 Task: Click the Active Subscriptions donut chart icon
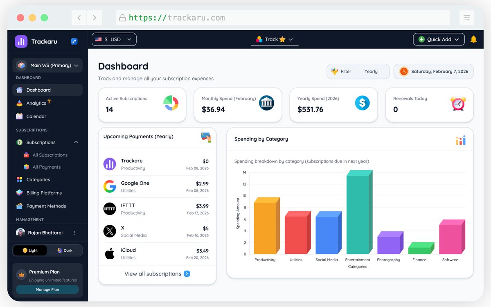(x=171, y=103)
